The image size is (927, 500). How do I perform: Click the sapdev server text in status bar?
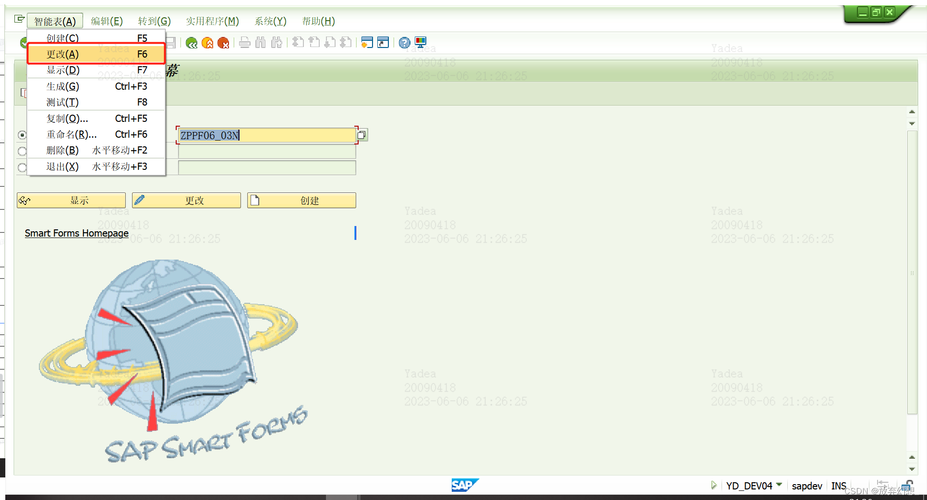(807, 486)
